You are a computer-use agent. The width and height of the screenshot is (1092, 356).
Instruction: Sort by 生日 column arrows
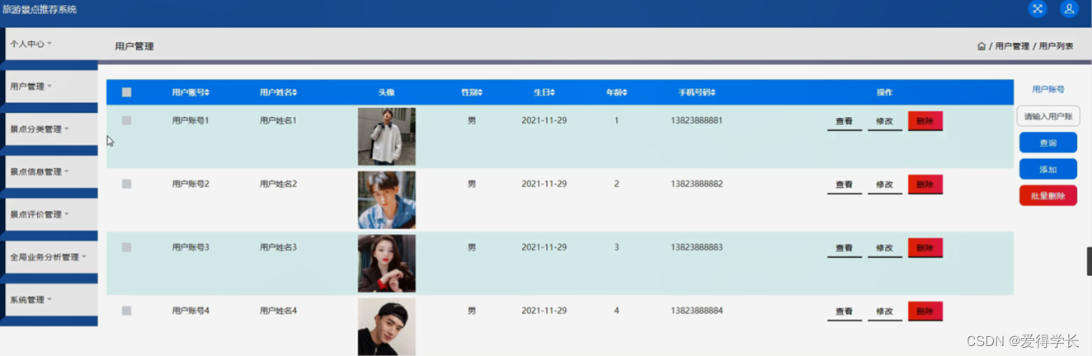[553, 92]
